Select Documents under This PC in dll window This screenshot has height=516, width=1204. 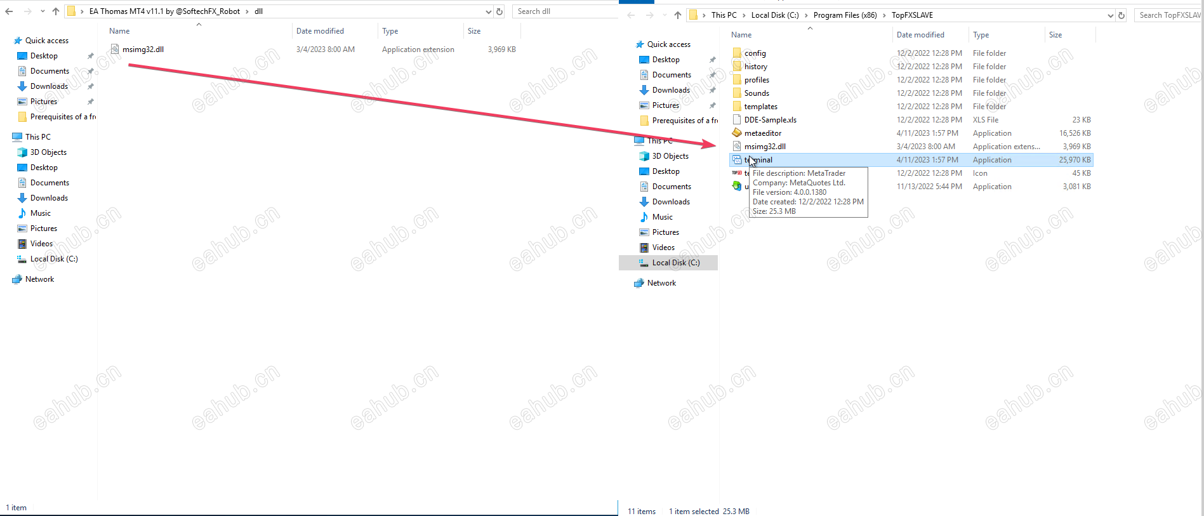point(50,183)
